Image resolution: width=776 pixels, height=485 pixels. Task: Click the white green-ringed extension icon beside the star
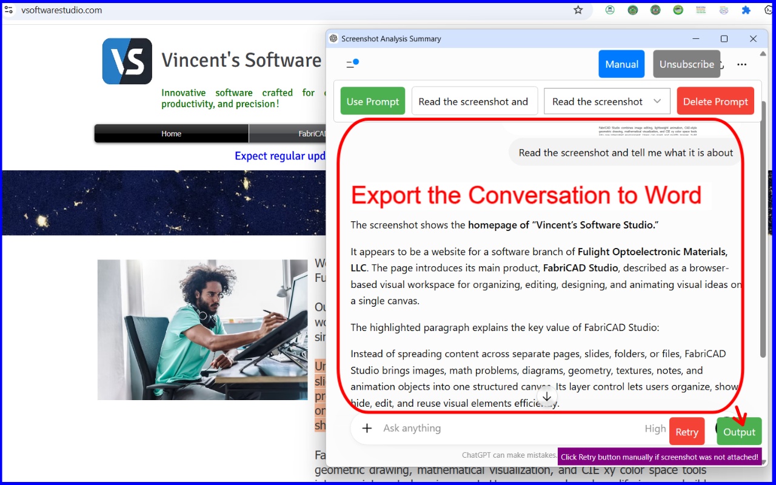tap(610, 10)
